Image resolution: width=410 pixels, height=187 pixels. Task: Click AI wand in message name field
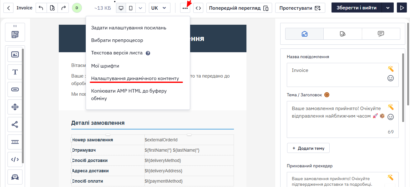391,69
